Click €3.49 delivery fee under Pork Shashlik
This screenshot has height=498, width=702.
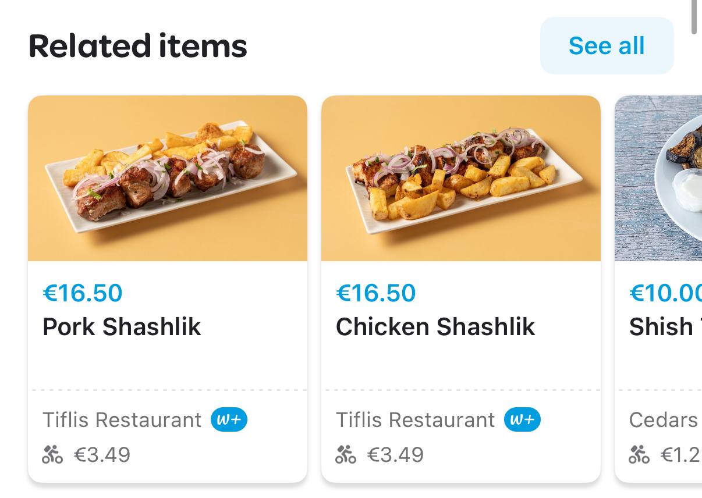point(102,454)
